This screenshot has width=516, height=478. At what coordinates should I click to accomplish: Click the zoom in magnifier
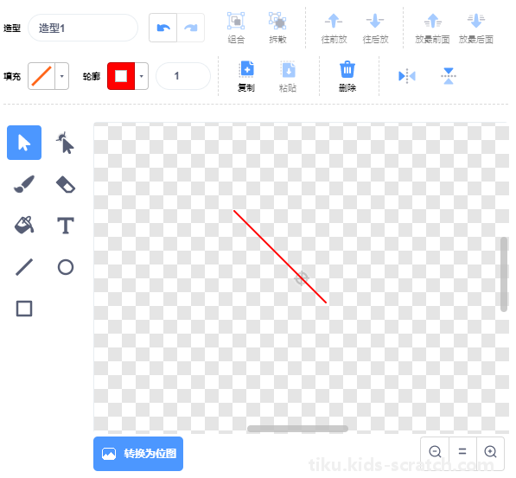(x=490, y=452)
